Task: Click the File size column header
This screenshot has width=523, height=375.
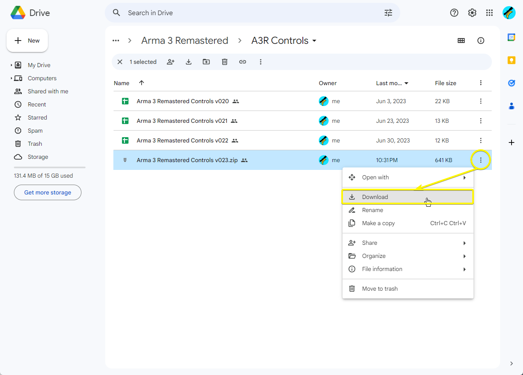Action: point(446,83)
